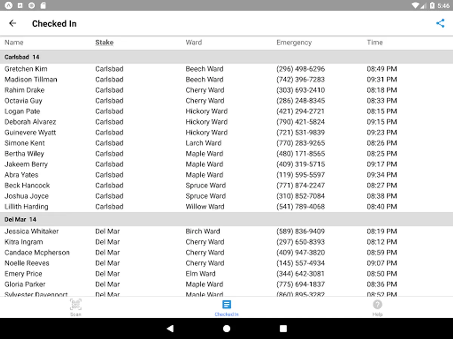Select Gloria Parker name
Screen dimensions: 453x339
pyautogui.click(x=25, y=284)
